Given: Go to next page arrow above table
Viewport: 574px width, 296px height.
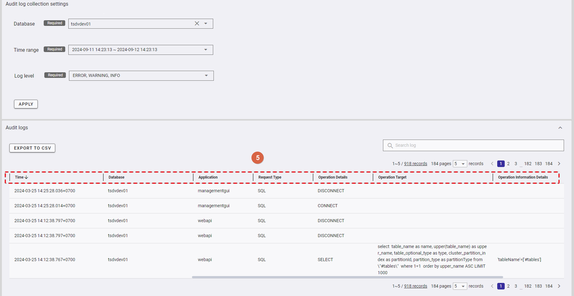Looking at the screenshot, I should (x=559, y=164).
